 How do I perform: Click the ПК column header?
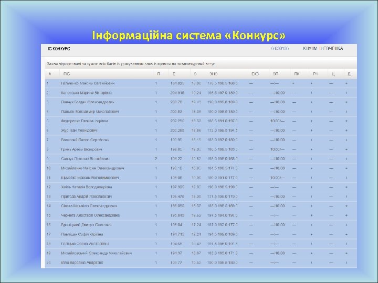[x=297, y=74]
